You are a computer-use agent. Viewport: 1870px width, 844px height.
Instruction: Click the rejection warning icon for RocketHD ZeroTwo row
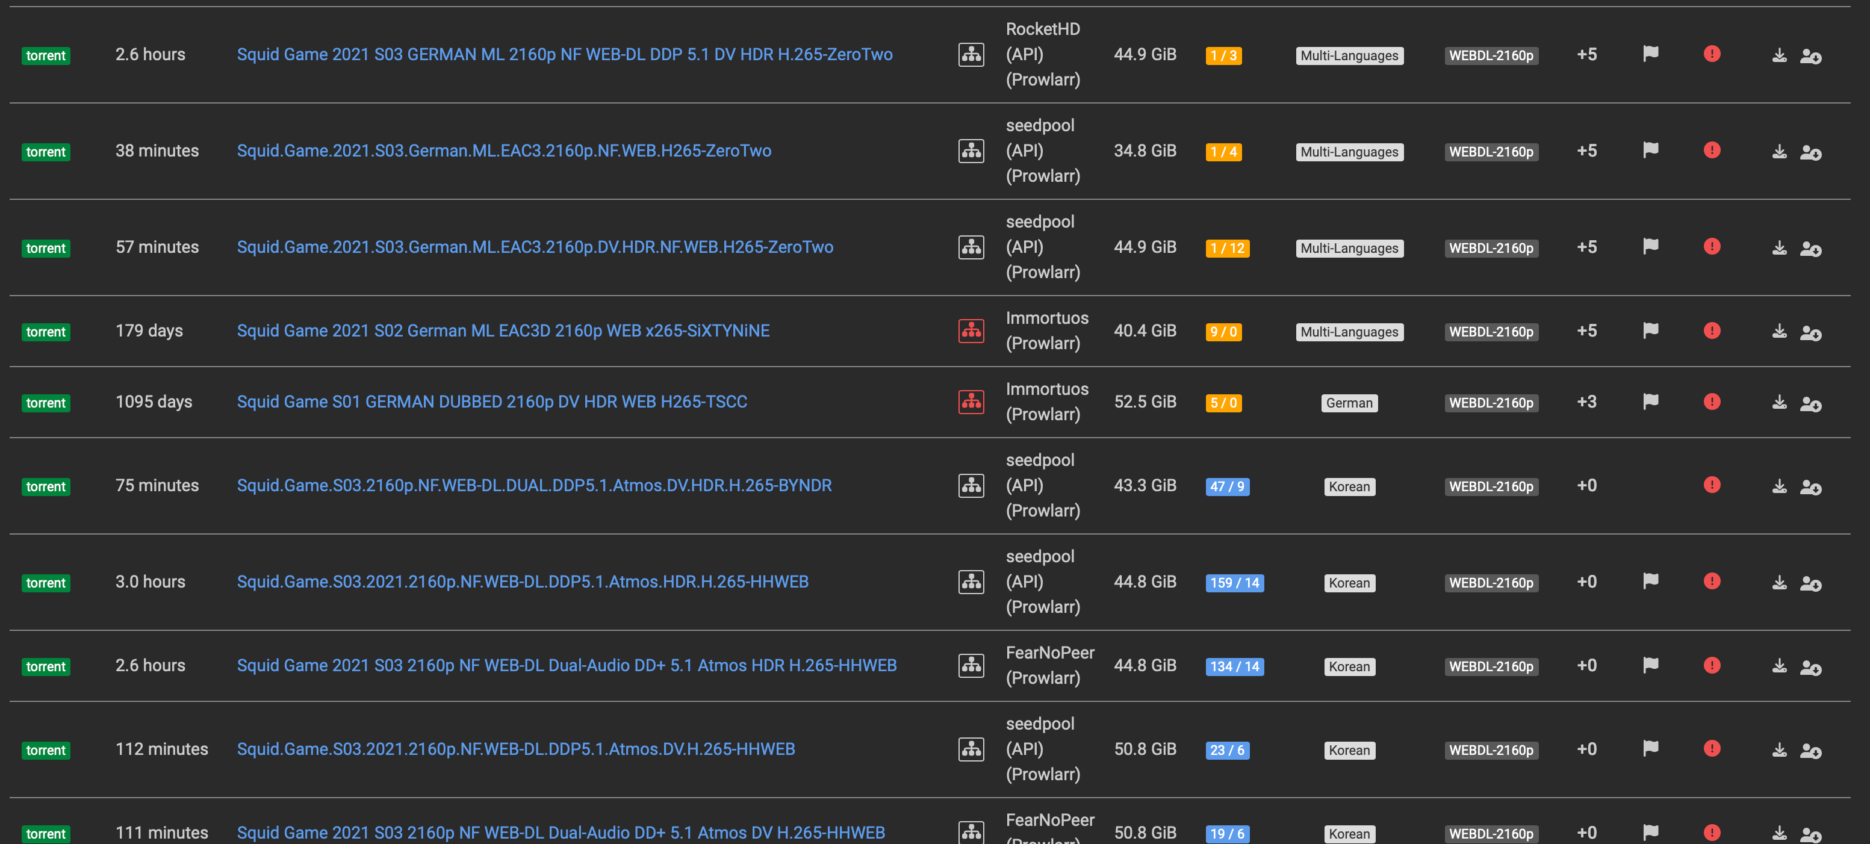tap(1712, 54)
